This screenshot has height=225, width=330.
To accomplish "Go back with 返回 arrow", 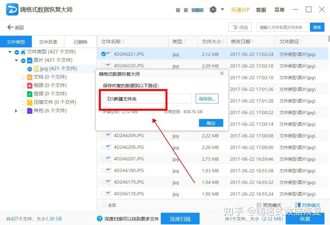I will [x=15, y=27].
